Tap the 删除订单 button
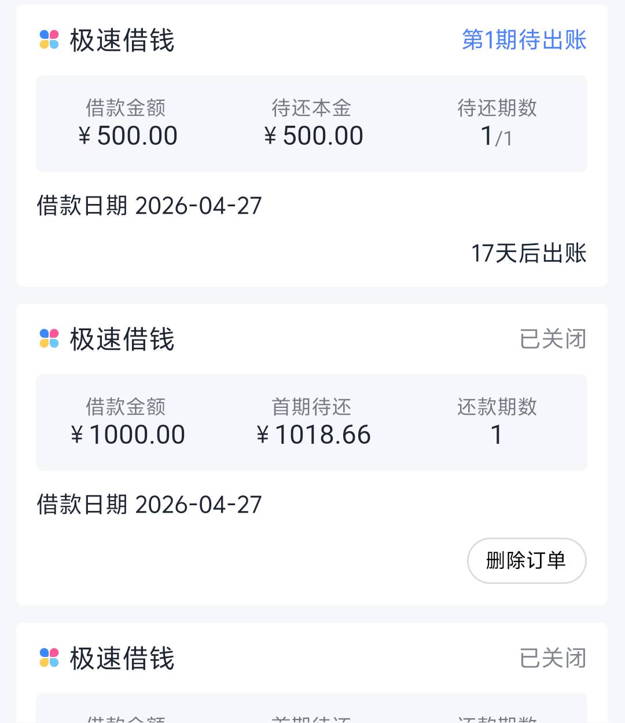Image resolution: width=625 pixels, height=723 pixels. coord(526,560)
